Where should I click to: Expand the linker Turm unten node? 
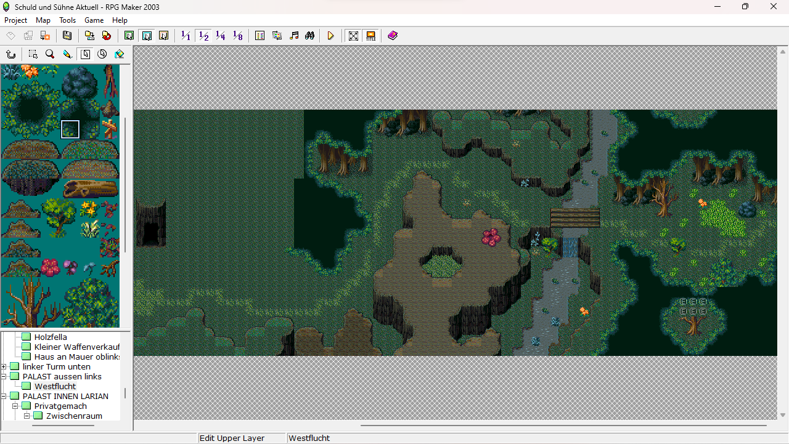click(4, 366)
